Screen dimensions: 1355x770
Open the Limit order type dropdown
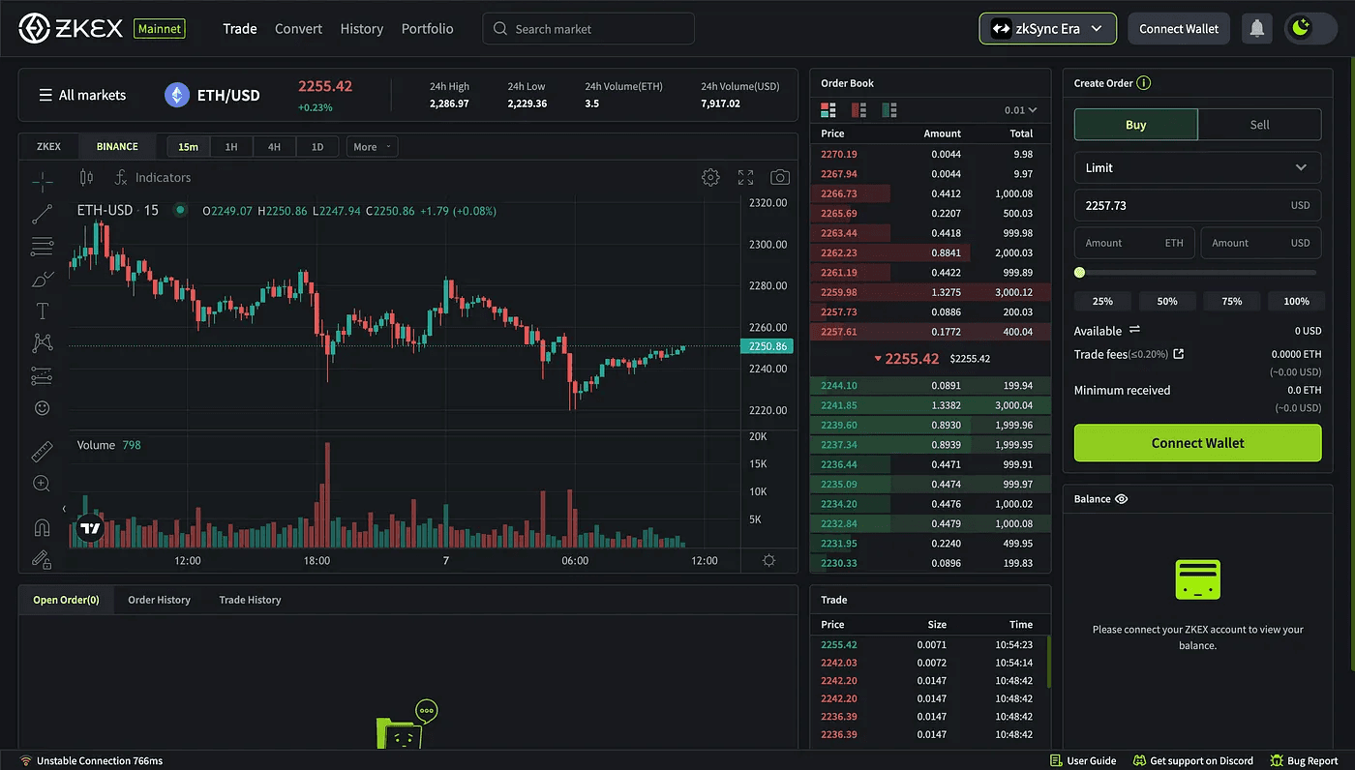pos(1197,167)
